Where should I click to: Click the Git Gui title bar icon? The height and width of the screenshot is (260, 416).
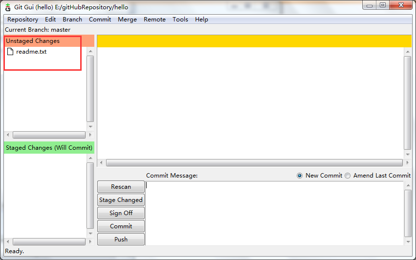tap(8, 7)
